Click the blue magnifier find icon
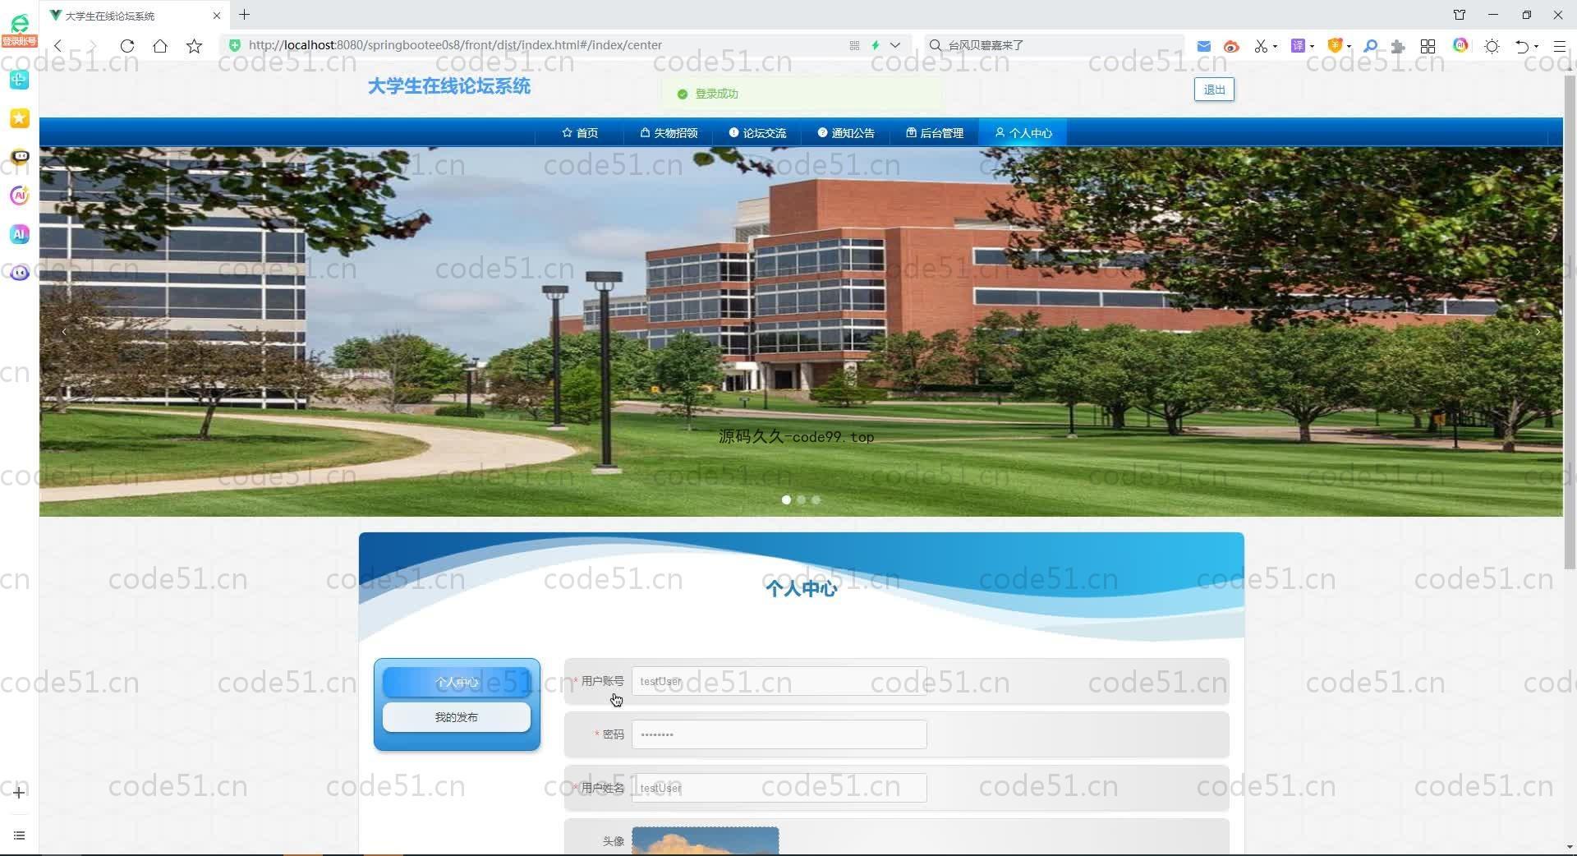Viewport: 1577px width, 856px height. 1370,46
